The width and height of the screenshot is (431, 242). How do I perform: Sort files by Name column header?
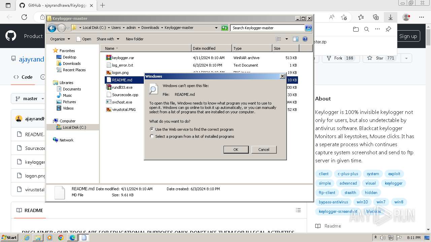(145, 48)
